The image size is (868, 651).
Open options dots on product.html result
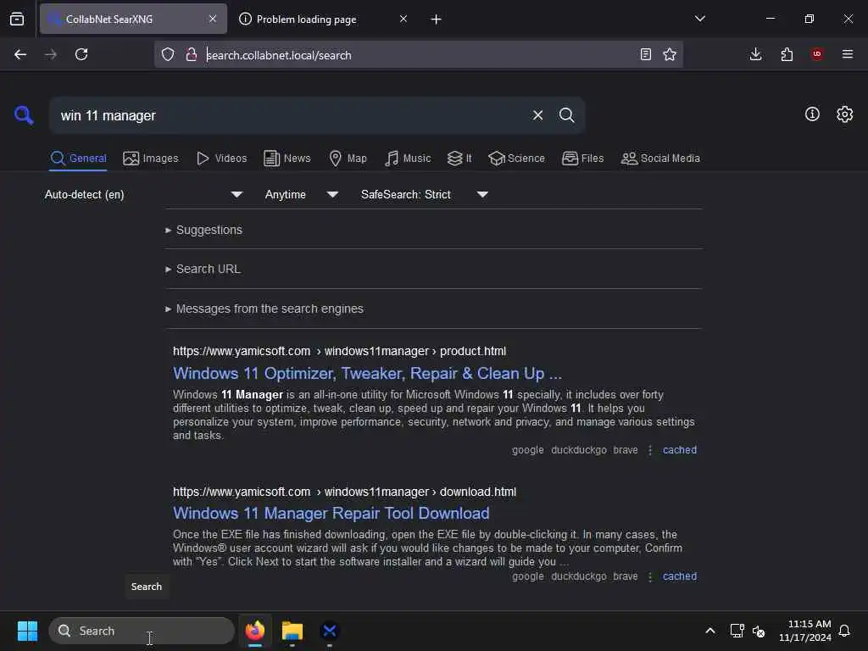pyautogui.click(x=650, y=450)
